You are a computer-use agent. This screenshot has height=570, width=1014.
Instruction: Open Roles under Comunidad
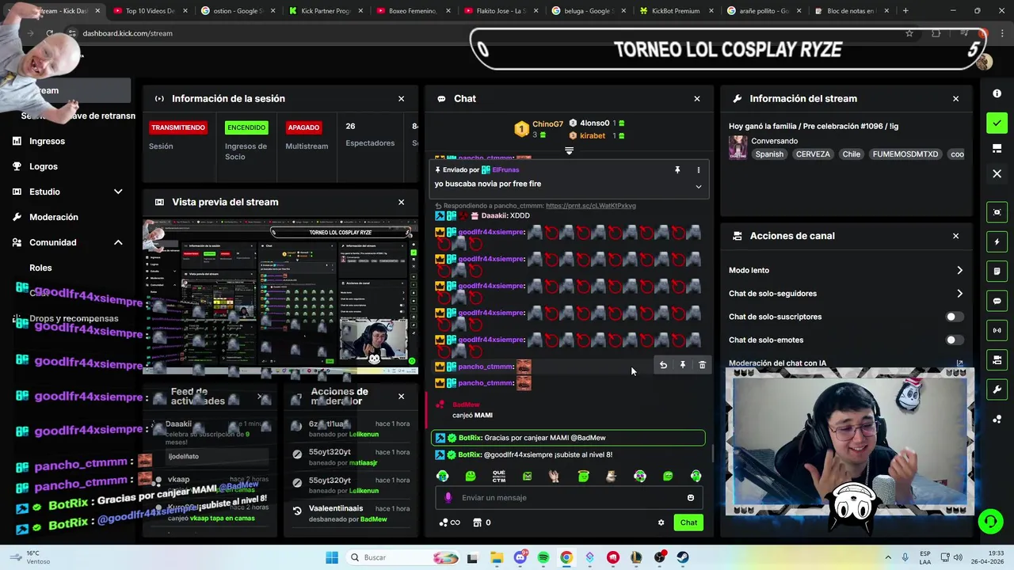point(40,268)
